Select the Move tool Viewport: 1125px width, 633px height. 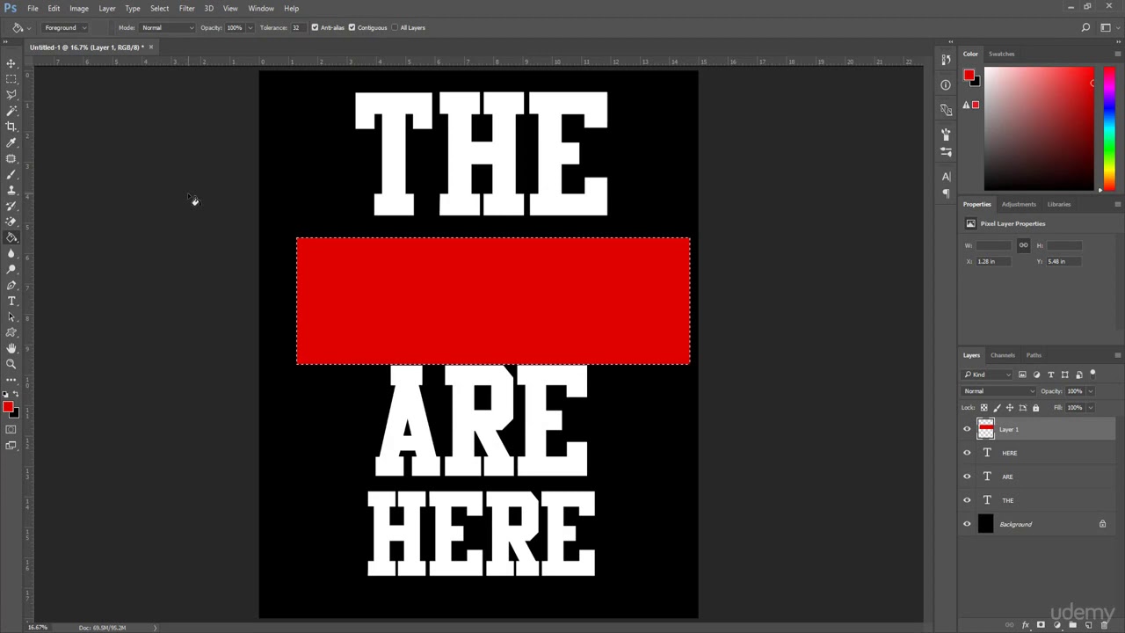[11, 63]
